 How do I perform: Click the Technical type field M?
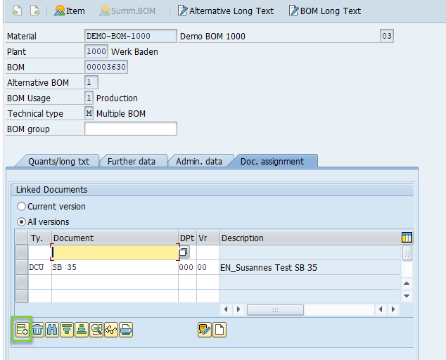[x=89, y=113]
